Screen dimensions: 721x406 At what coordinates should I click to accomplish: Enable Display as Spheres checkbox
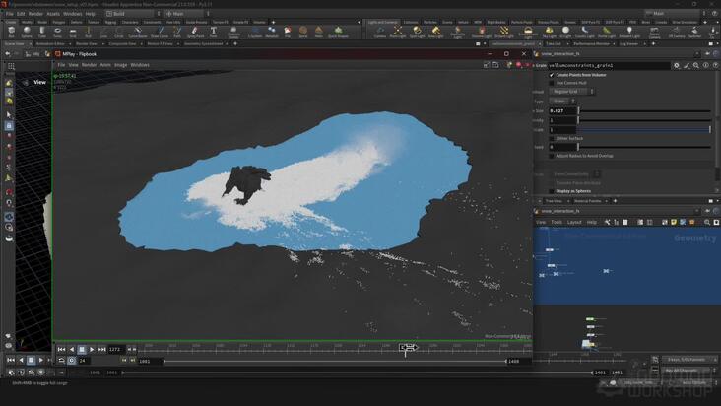pyautogui.click(x=552, y=191)
